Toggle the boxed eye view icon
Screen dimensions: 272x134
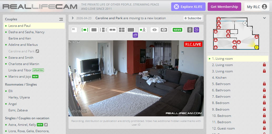coord(164,30)
